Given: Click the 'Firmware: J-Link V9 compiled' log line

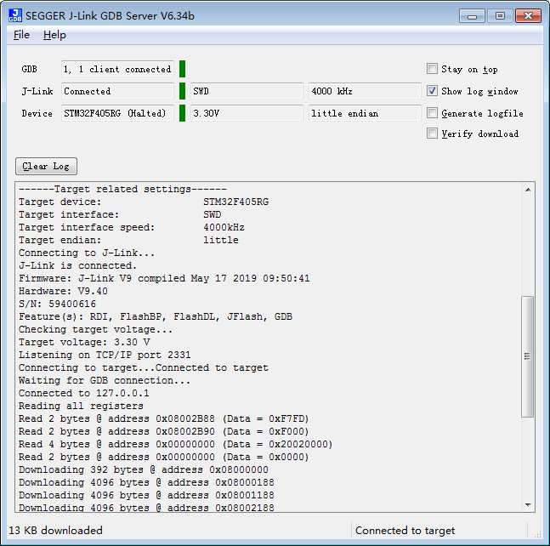Looking at the screenshot, I should pyautogui.click(x=164, y=278).
